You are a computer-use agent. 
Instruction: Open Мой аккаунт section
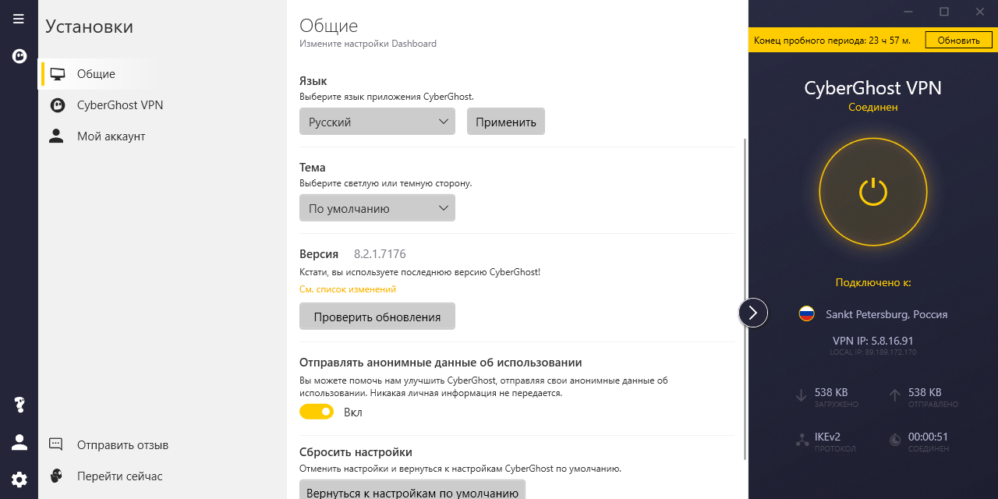[x=111, y=136]
